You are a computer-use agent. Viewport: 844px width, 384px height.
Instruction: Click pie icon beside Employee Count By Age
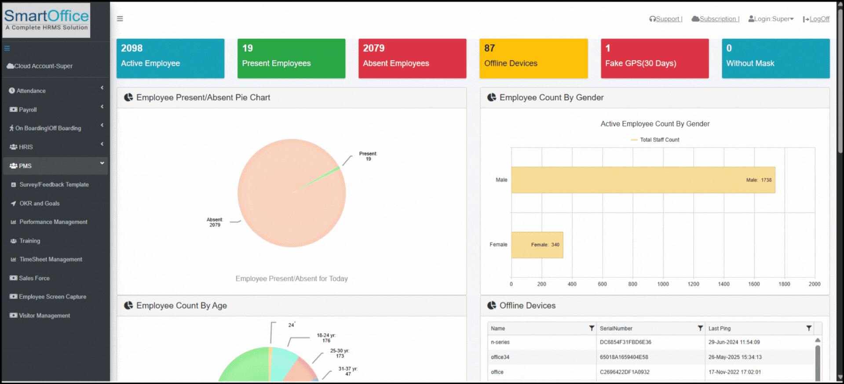coord(128,305)
